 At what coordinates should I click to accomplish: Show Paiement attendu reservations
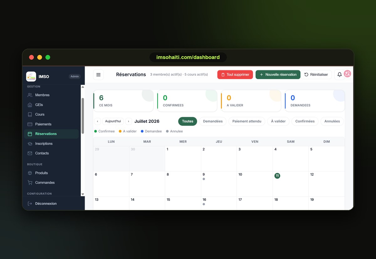coord(247,121)
